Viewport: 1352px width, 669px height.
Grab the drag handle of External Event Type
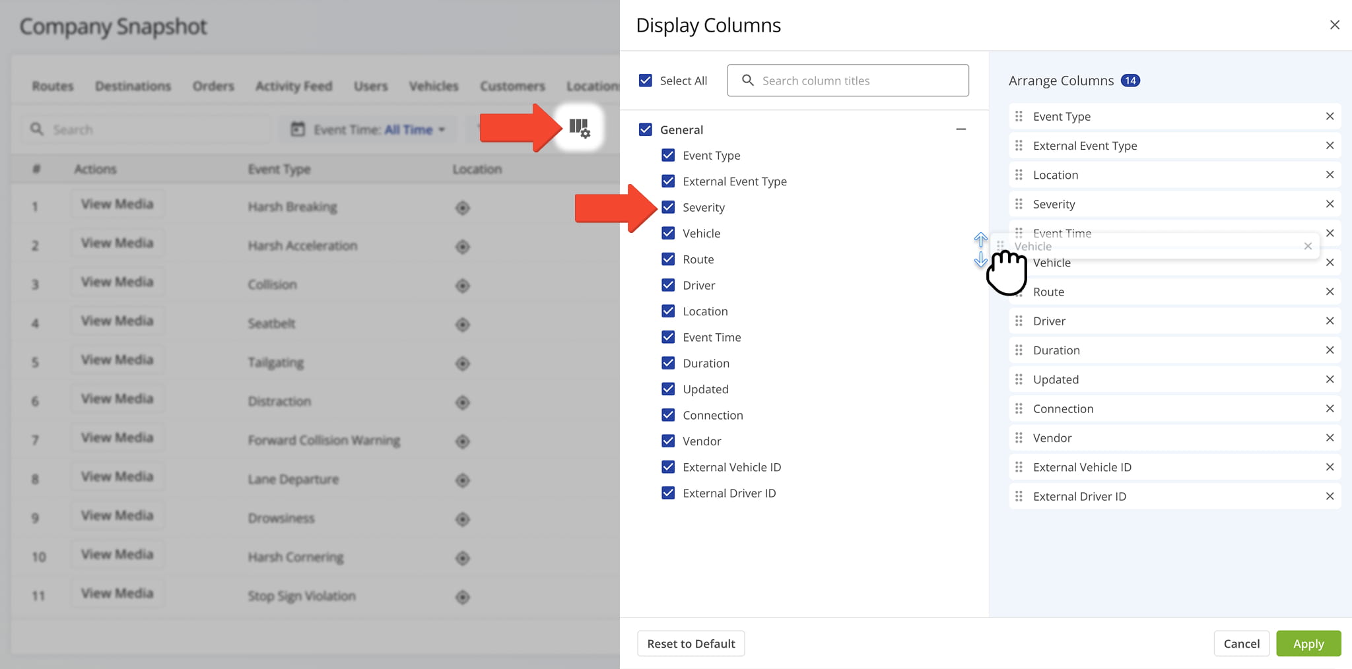[1019, 145]
